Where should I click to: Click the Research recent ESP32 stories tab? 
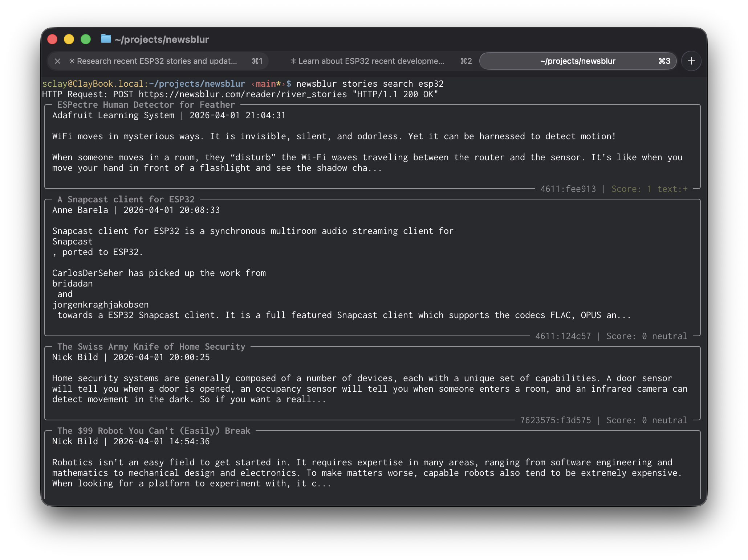[157, 61]
